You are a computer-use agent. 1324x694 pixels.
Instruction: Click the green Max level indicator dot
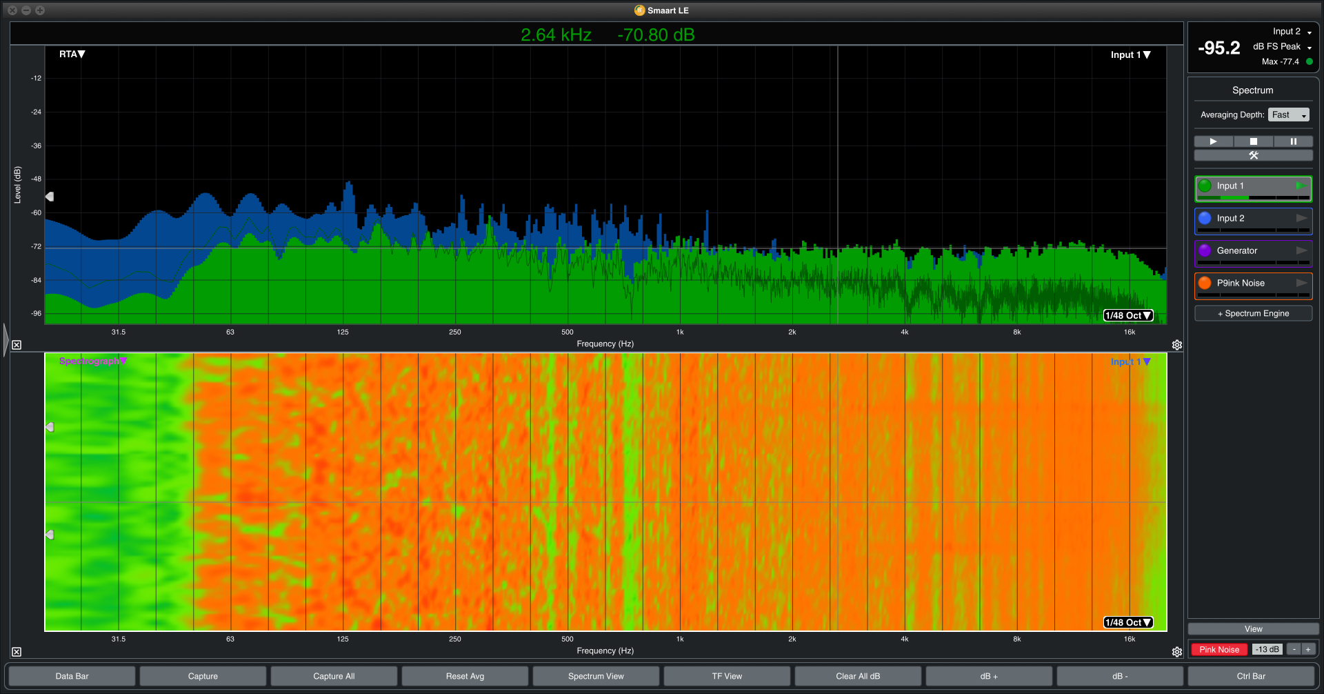1309,61
